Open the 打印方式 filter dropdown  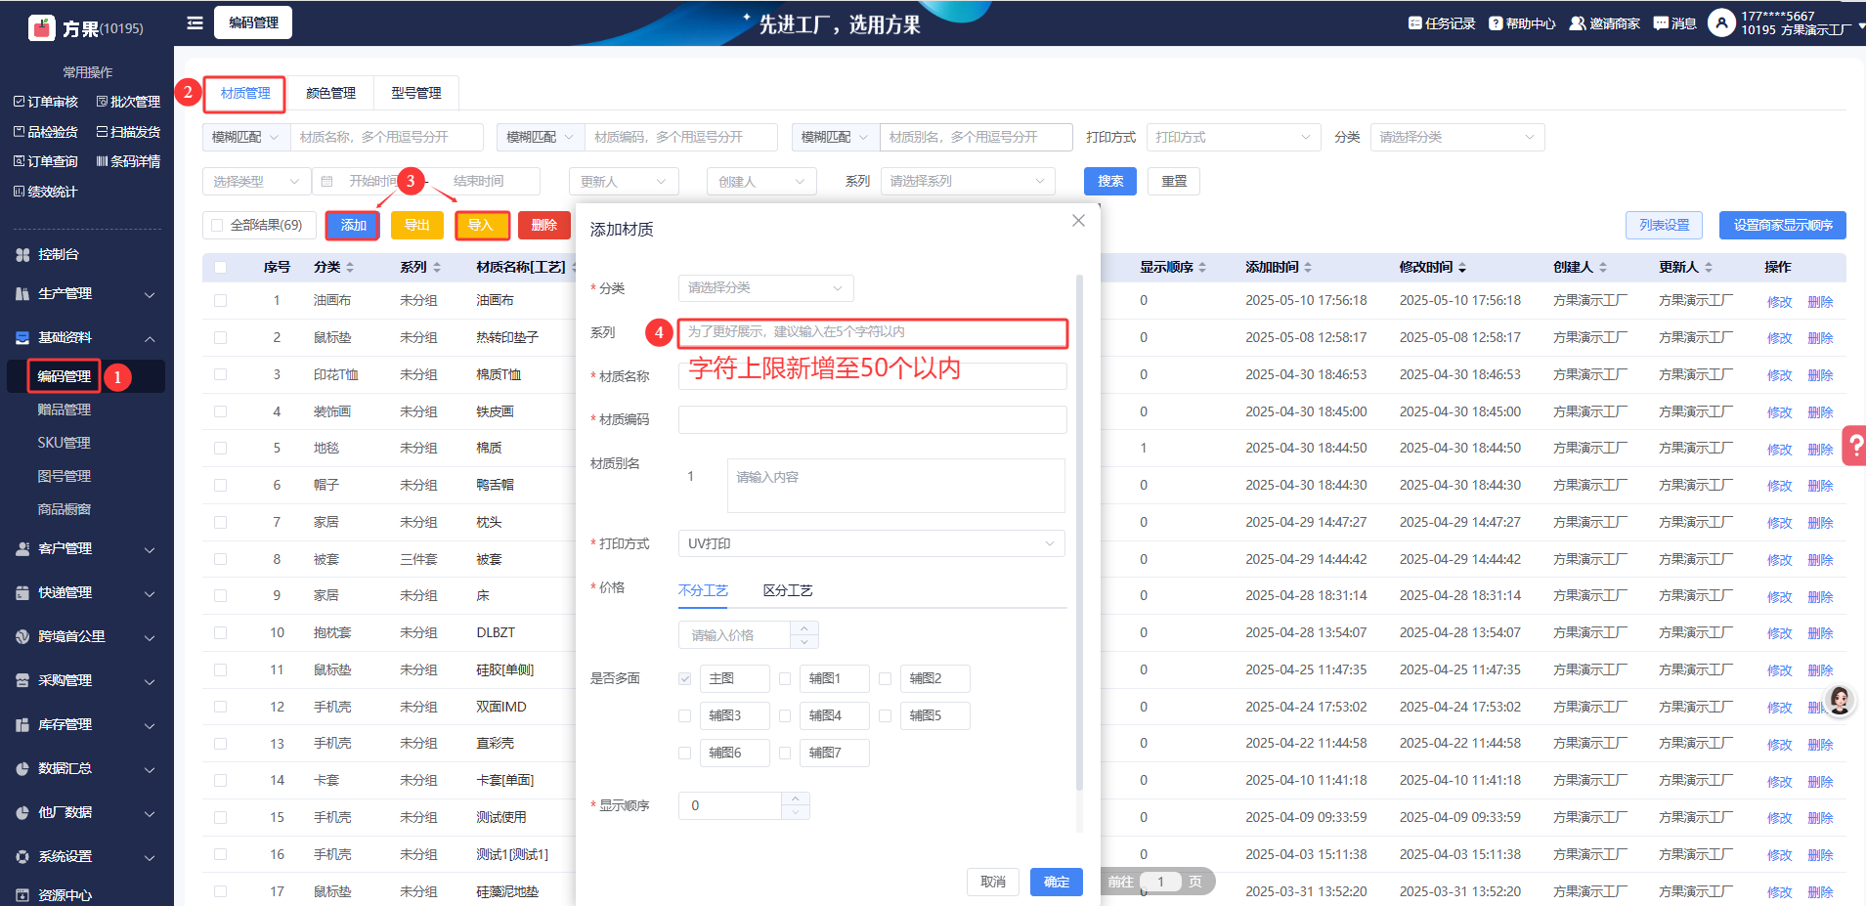1233,138
